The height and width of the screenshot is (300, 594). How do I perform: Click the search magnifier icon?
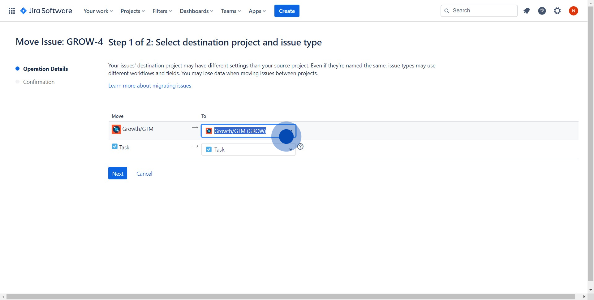click(x=447, y=11)
